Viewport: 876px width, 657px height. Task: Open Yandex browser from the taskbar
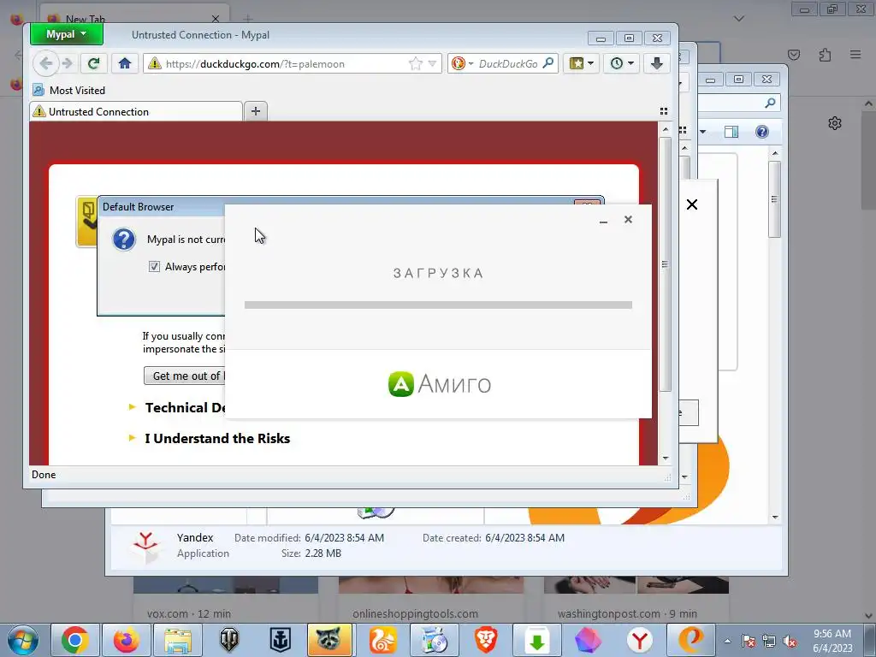coord(640,640)
